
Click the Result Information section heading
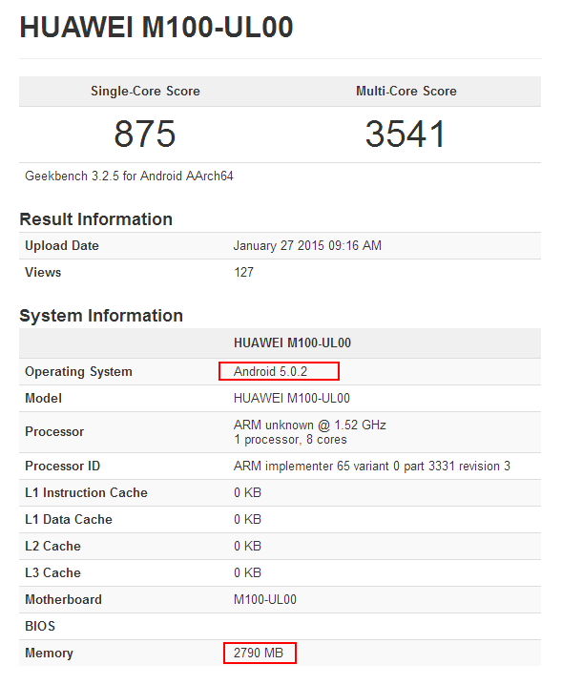pos(96,219)
